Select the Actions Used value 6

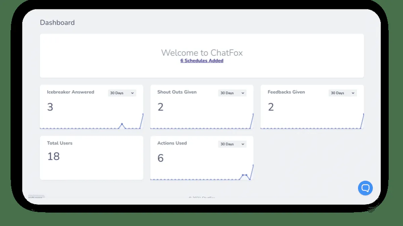(161, 158)
